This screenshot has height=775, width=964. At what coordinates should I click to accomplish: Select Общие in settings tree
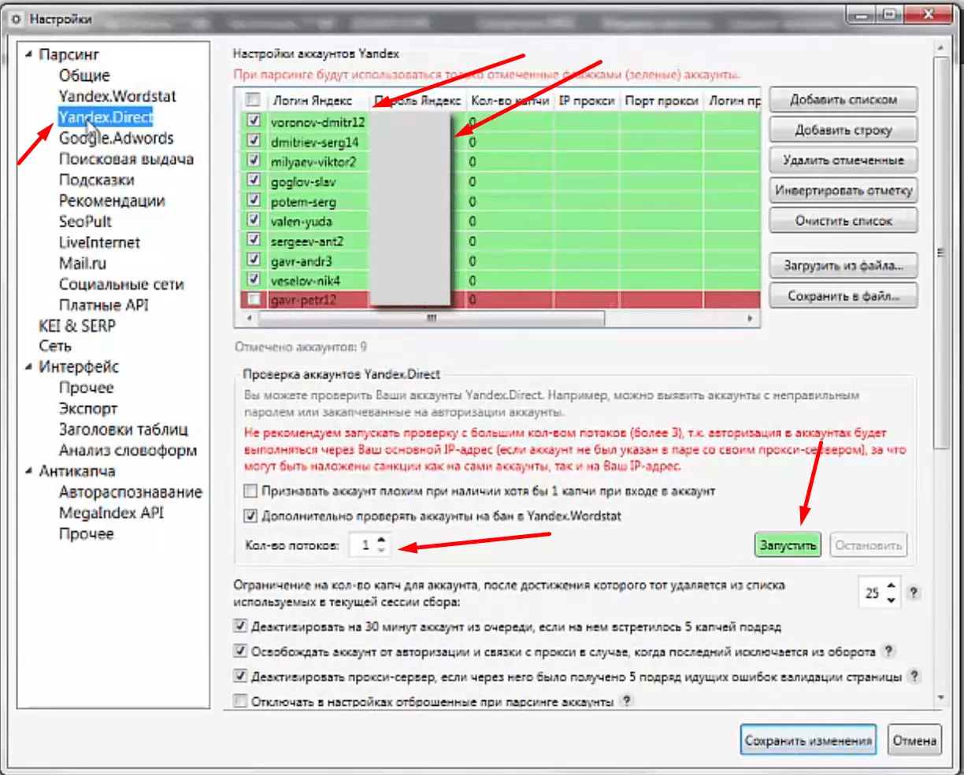tap(84, 76)
